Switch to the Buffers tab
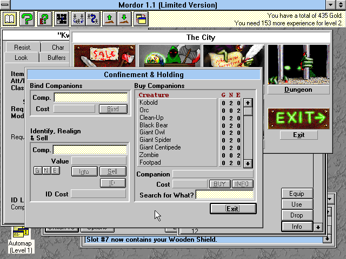The height and width of the screenshot is (259, 346). click(56, 58)
